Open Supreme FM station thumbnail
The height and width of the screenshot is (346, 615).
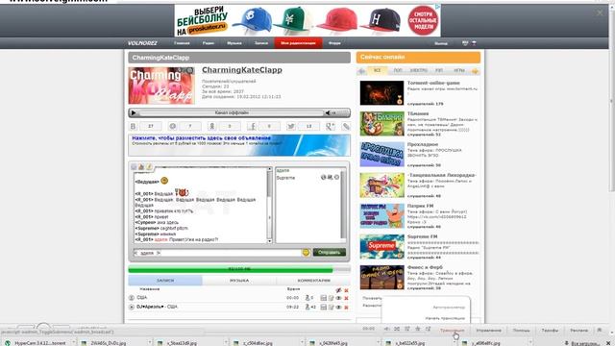381,247
